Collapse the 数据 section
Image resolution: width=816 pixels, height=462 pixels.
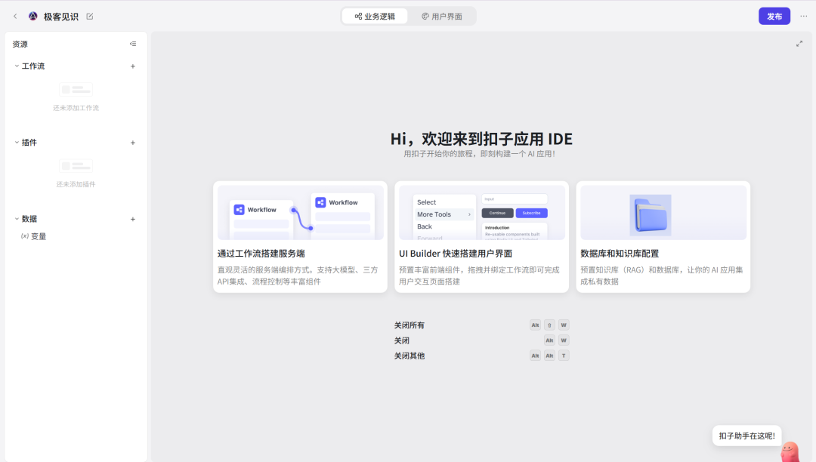[x=17, y=219]
